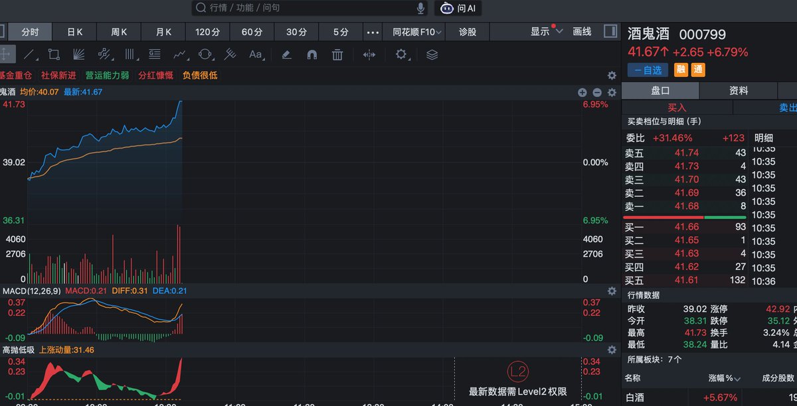Screen dimensions: 797x406
Task: Open 高抛低吸 indicator settings gear
Action: coord(612,350)
